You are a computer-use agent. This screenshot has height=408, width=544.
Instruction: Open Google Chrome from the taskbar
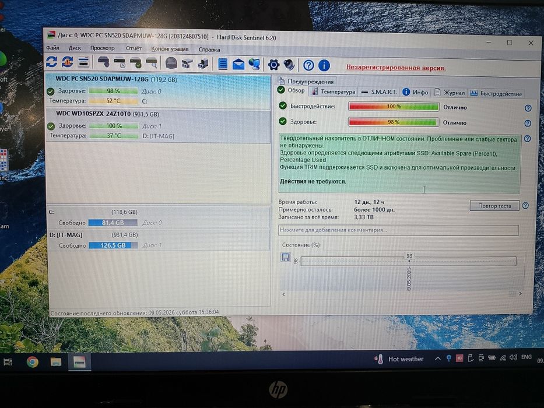point(32,362)
